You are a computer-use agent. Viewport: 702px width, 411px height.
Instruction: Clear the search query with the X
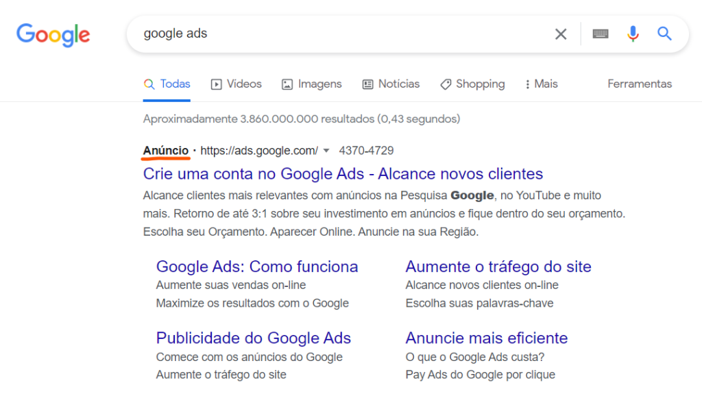tap(561, 34)
